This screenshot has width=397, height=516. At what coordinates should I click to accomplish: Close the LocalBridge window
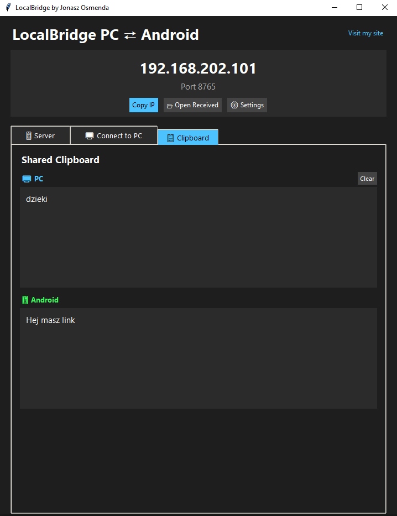384,7
